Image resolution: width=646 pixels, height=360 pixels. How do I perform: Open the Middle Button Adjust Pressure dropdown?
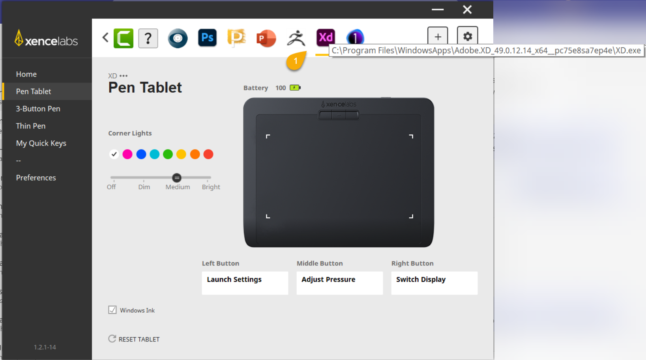pyautogui.click(x=340, y=283)
